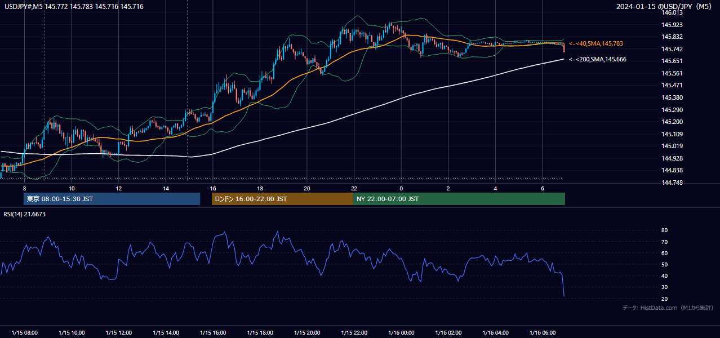The height and width of the screenshot is (338, 720).
Task: Click price axis value 145.742
Action: pyautogui.click(x=672, y=49)
